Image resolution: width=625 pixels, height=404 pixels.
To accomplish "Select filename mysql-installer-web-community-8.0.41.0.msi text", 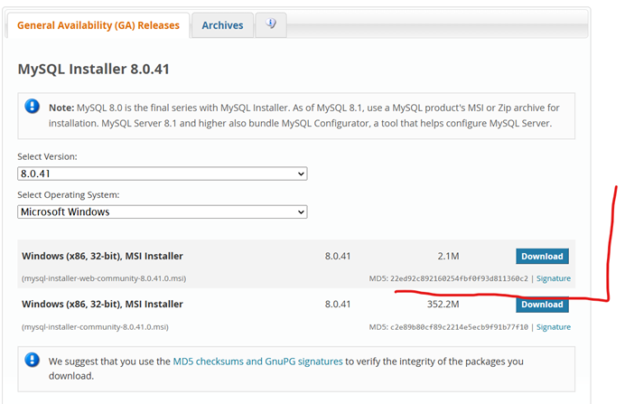I will point(104,278).
